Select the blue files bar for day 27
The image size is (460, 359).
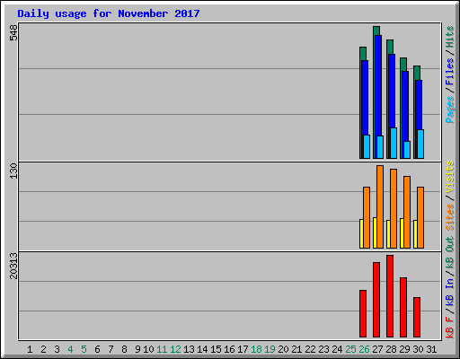coord(378,85)
